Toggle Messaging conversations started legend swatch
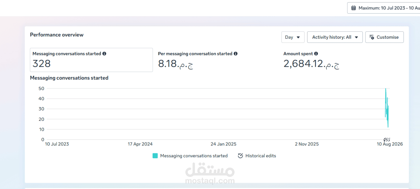420x189 pixels. click(x=155, y=156)
